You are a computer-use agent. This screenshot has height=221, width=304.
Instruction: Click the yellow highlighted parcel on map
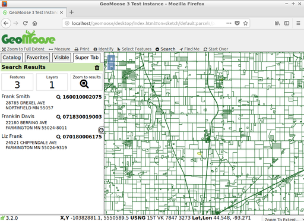click(199, 153)
